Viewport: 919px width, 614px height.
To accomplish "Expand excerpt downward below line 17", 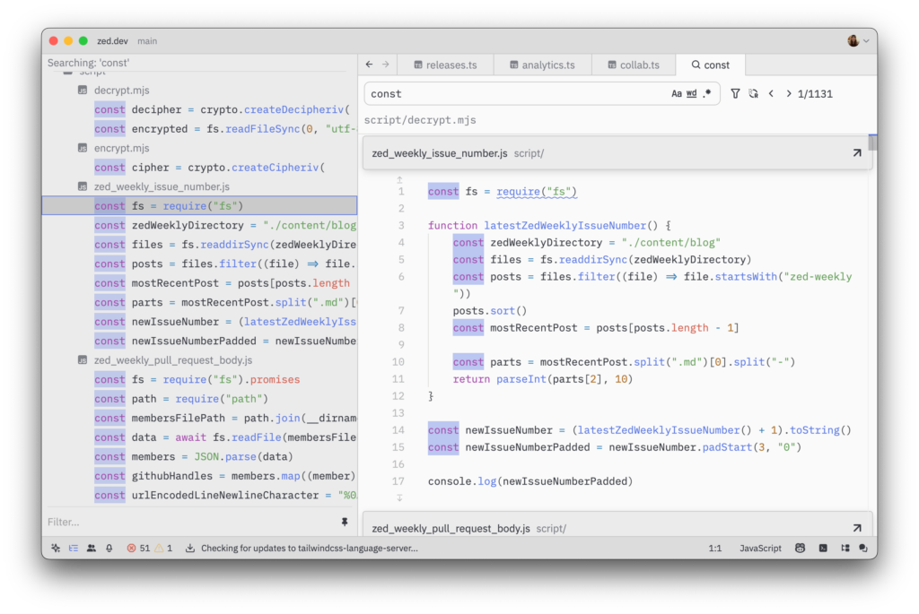I will tap(399, 497).
